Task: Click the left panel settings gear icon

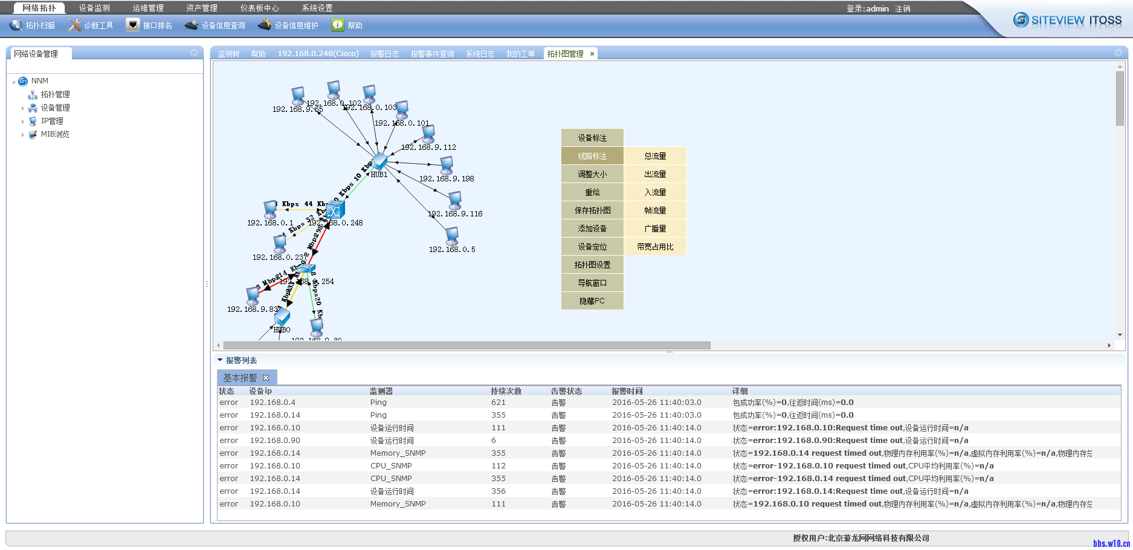Action: point(194,53)
